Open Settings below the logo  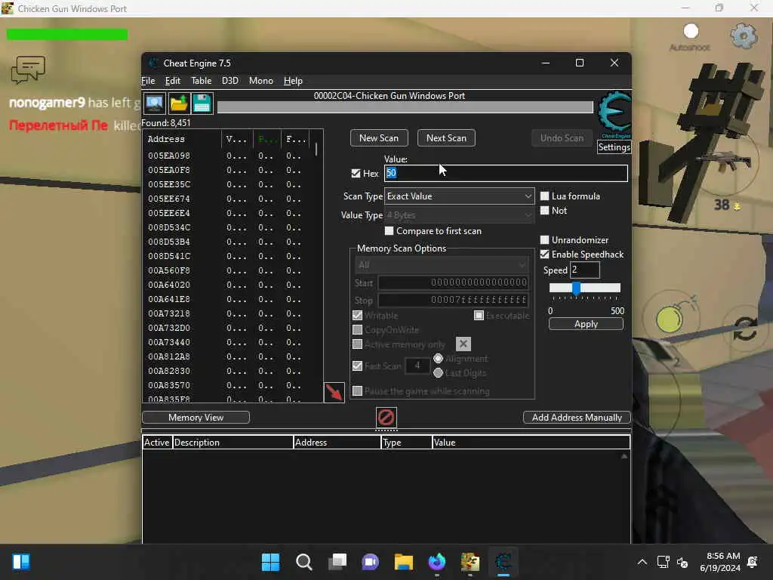(614, 147)
